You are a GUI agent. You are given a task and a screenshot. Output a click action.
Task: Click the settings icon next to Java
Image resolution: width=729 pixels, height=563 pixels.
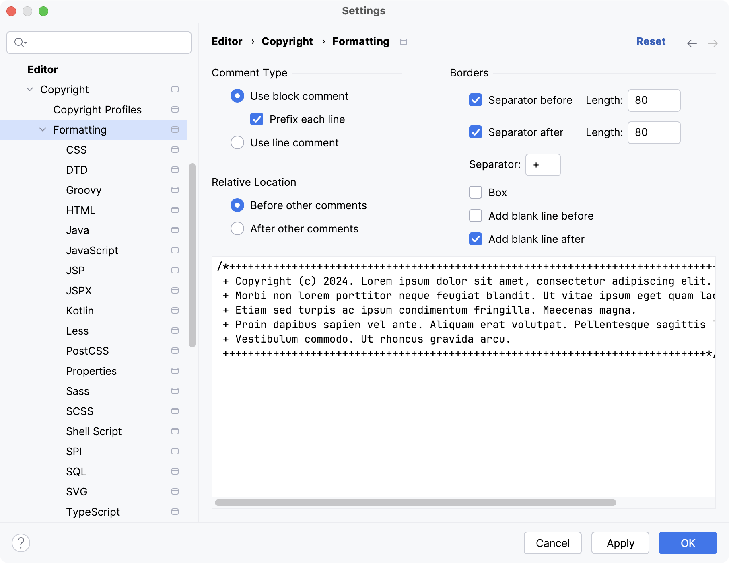175,230
